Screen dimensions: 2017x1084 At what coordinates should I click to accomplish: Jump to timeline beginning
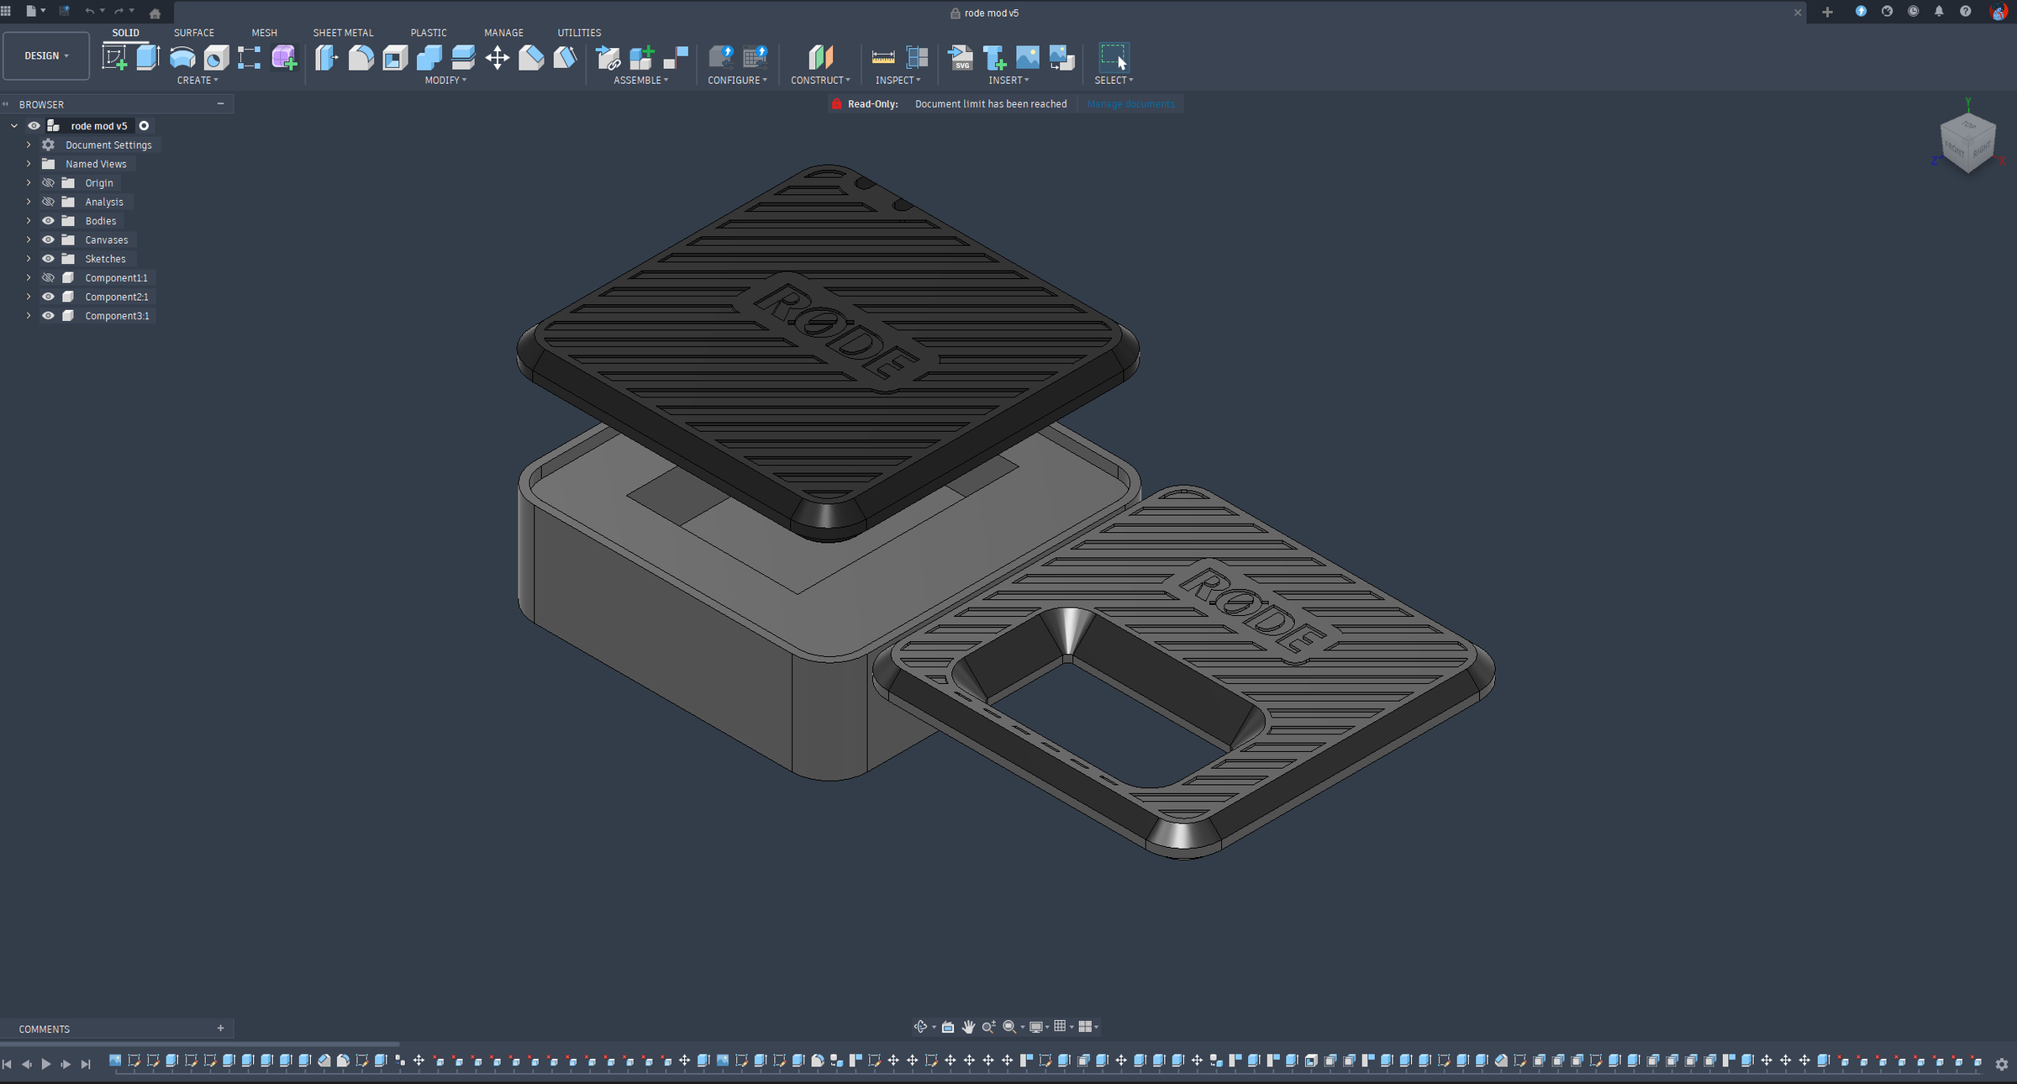[x=7, y=1064]
